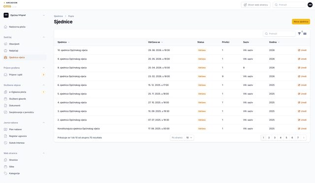Edit 4. sjednica Općinskog vijeća row
The height and width of the screenshot is (183, 315).
point(302,103)
